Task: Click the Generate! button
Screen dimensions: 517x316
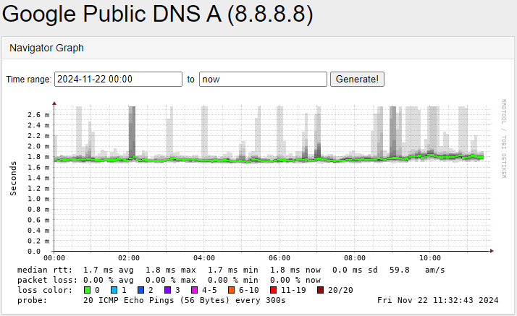Action: 357,80
